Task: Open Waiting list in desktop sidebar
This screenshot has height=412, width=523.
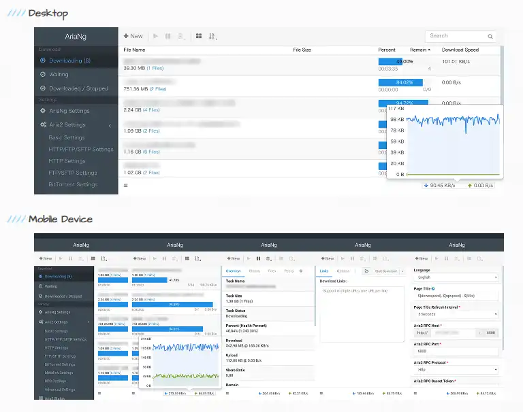Action: coord(76,74)
